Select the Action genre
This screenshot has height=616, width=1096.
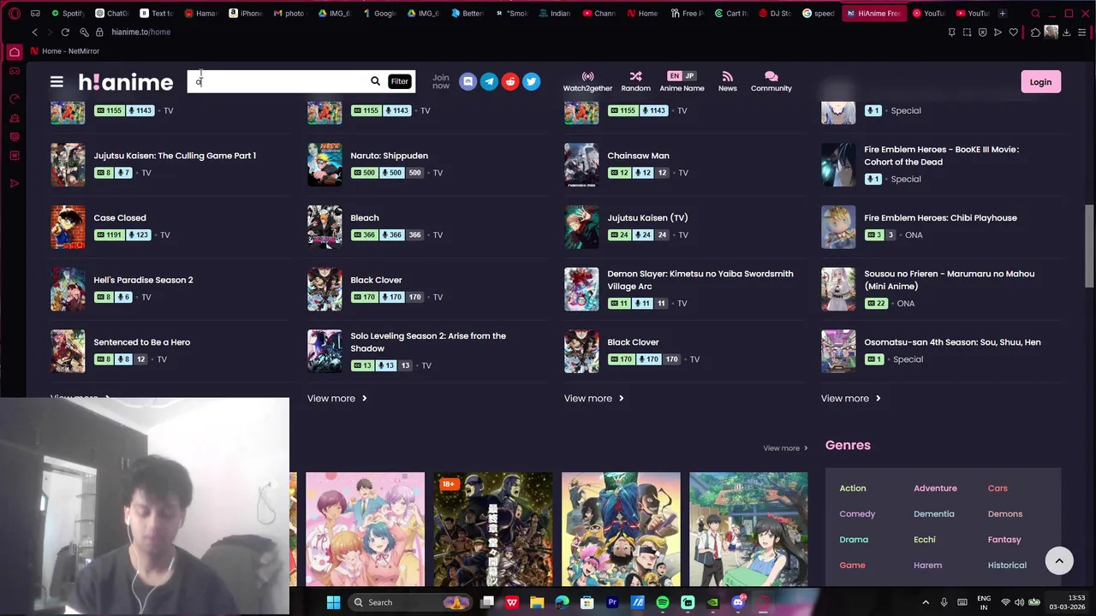853,489
